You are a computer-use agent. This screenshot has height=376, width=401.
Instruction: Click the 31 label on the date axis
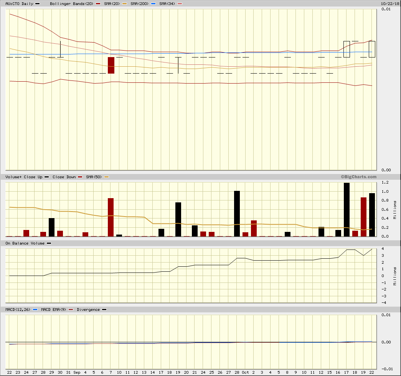click(x=69, y=373)
